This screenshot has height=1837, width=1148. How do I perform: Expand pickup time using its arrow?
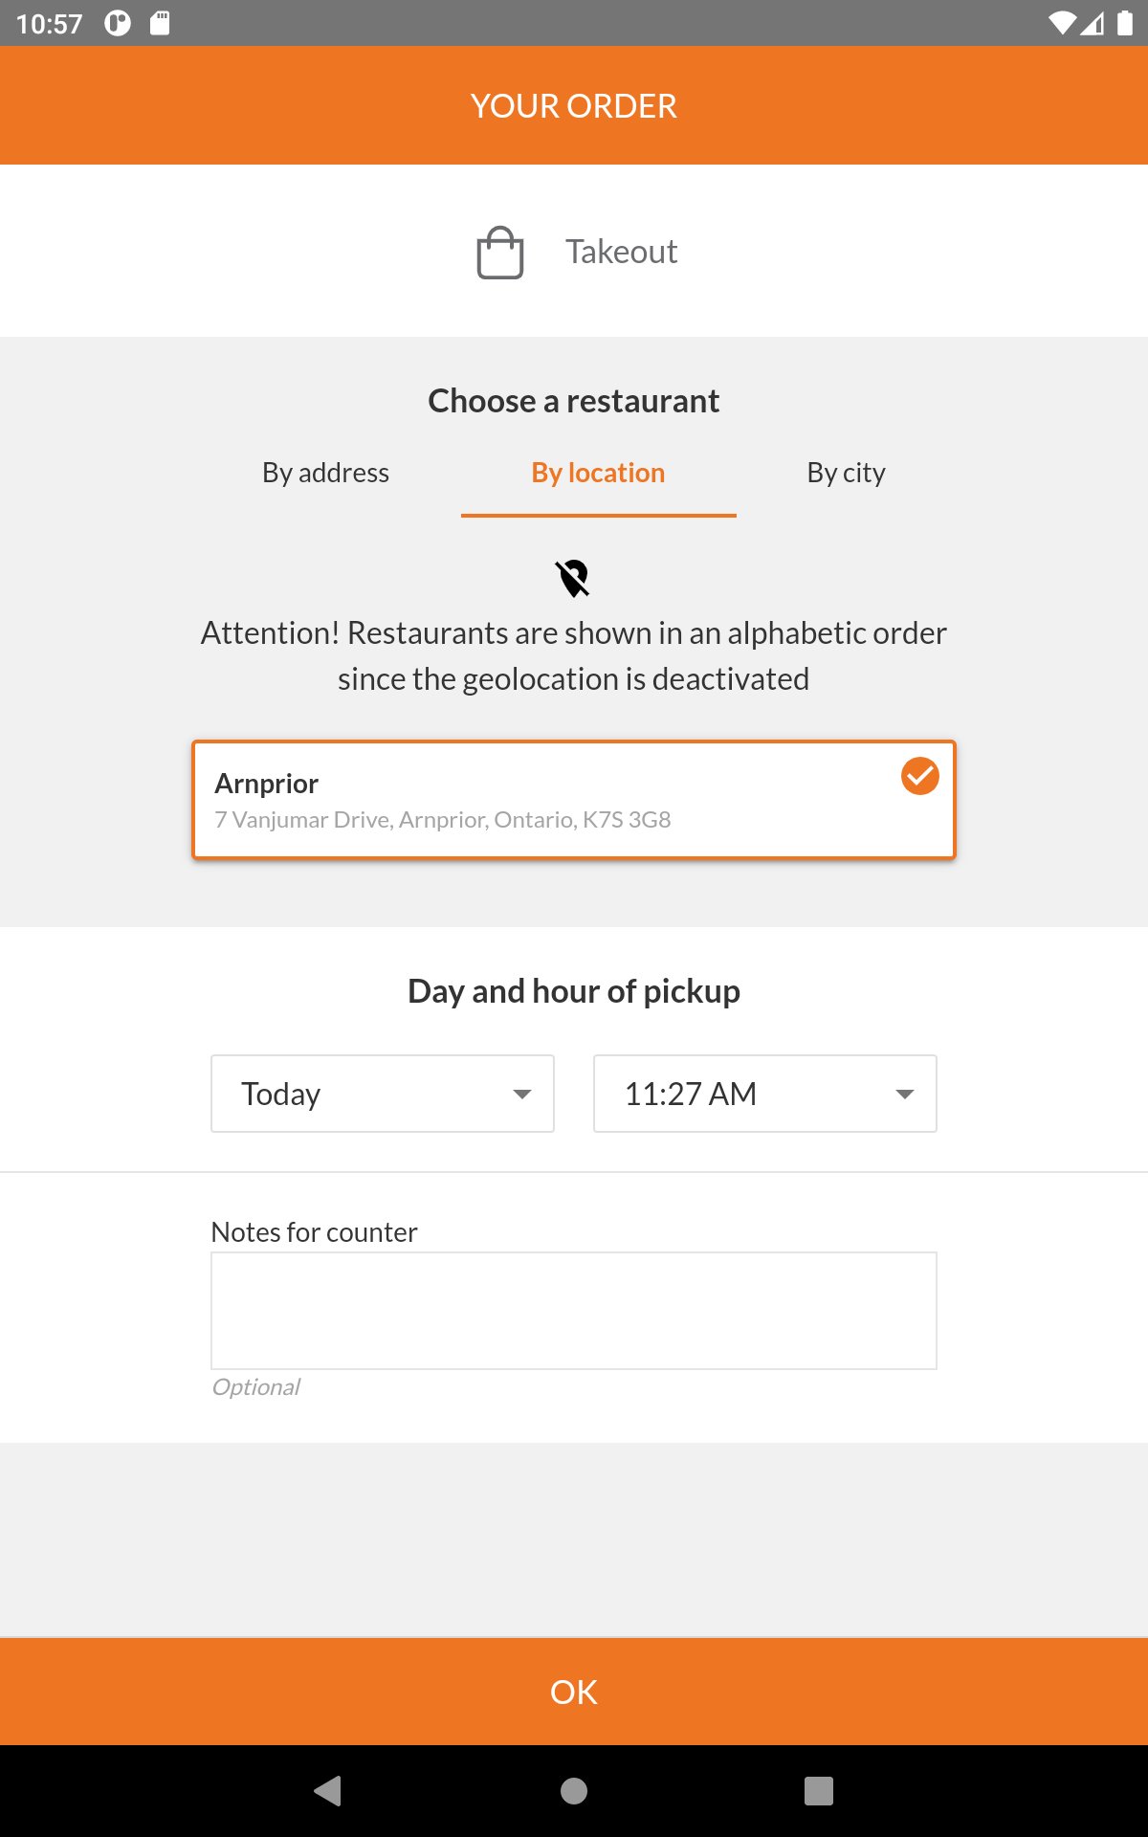tap(904, 1094)
